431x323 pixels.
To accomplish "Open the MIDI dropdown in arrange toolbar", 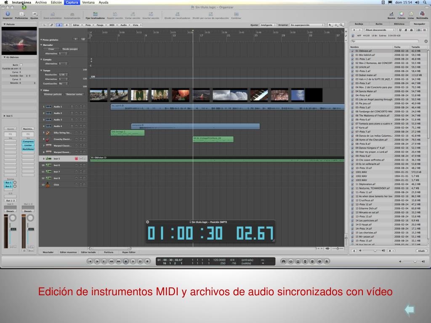I will 113,25.
